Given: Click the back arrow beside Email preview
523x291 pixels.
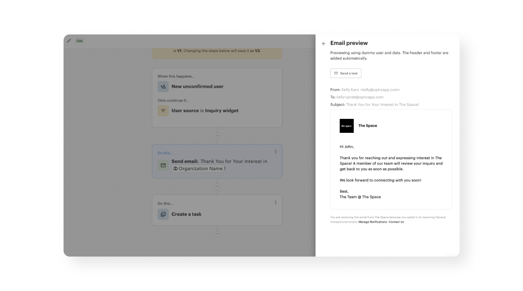Looking at the screenshot, I should [x=324, y=43].
